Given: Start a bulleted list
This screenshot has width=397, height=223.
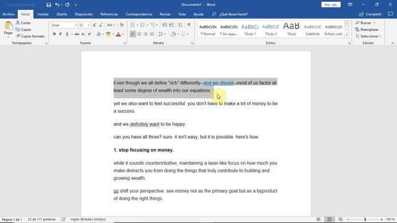Looking at the screenshot, I should (x=132, y=25).
